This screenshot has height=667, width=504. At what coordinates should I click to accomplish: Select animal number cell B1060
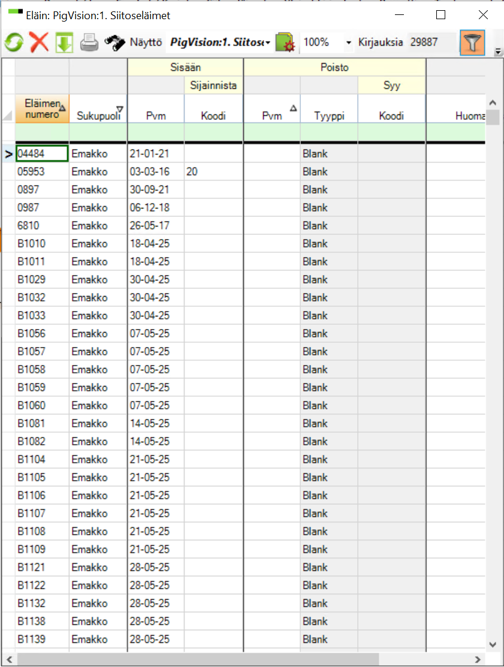(x=42, y=405)
